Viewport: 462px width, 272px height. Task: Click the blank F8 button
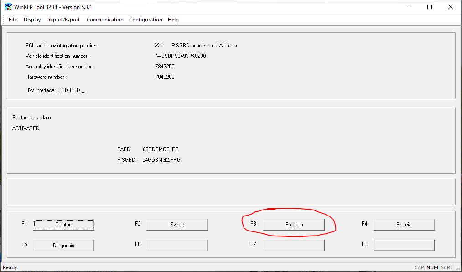404,246
